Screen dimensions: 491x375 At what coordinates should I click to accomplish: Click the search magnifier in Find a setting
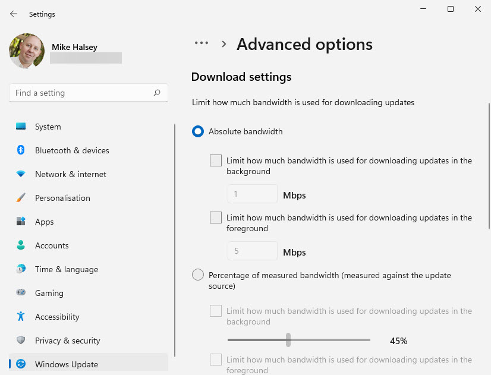point(157,93)
